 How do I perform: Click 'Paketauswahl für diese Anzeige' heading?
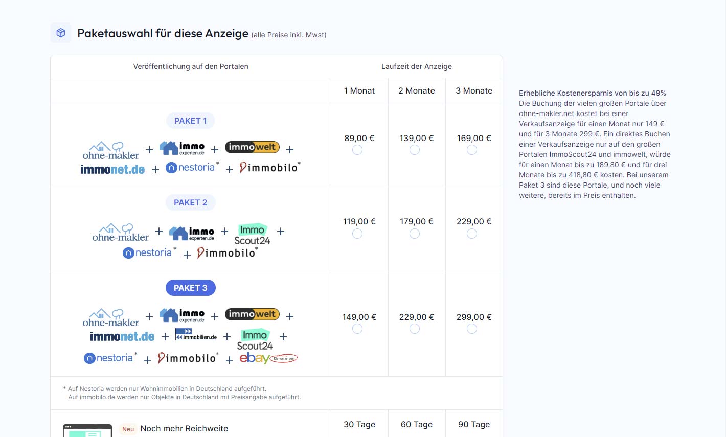(x=163, y=33)
